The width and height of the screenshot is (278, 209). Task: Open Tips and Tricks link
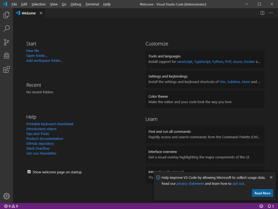(x=37, y=134)
